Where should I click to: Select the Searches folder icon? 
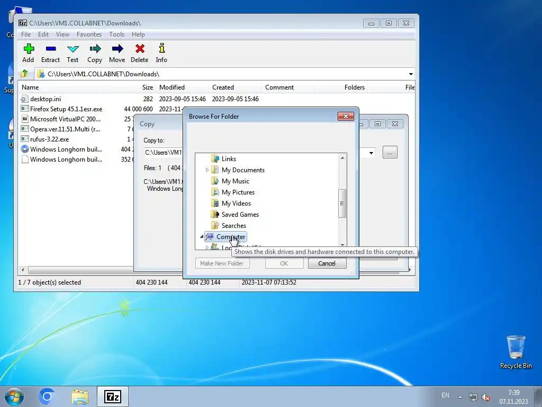(x=215, y=225)
